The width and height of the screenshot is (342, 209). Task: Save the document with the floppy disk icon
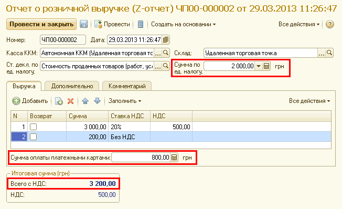(x=83, y=24)
